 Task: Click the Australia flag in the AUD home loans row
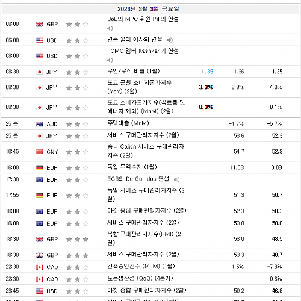(39, 124)
